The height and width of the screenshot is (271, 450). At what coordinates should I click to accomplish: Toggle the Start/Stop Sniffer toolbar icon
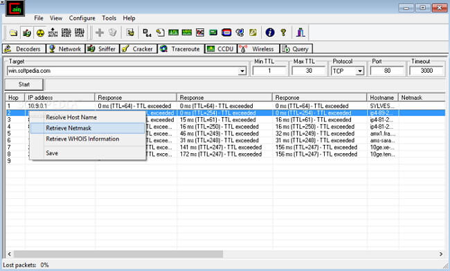coord(27,33)
